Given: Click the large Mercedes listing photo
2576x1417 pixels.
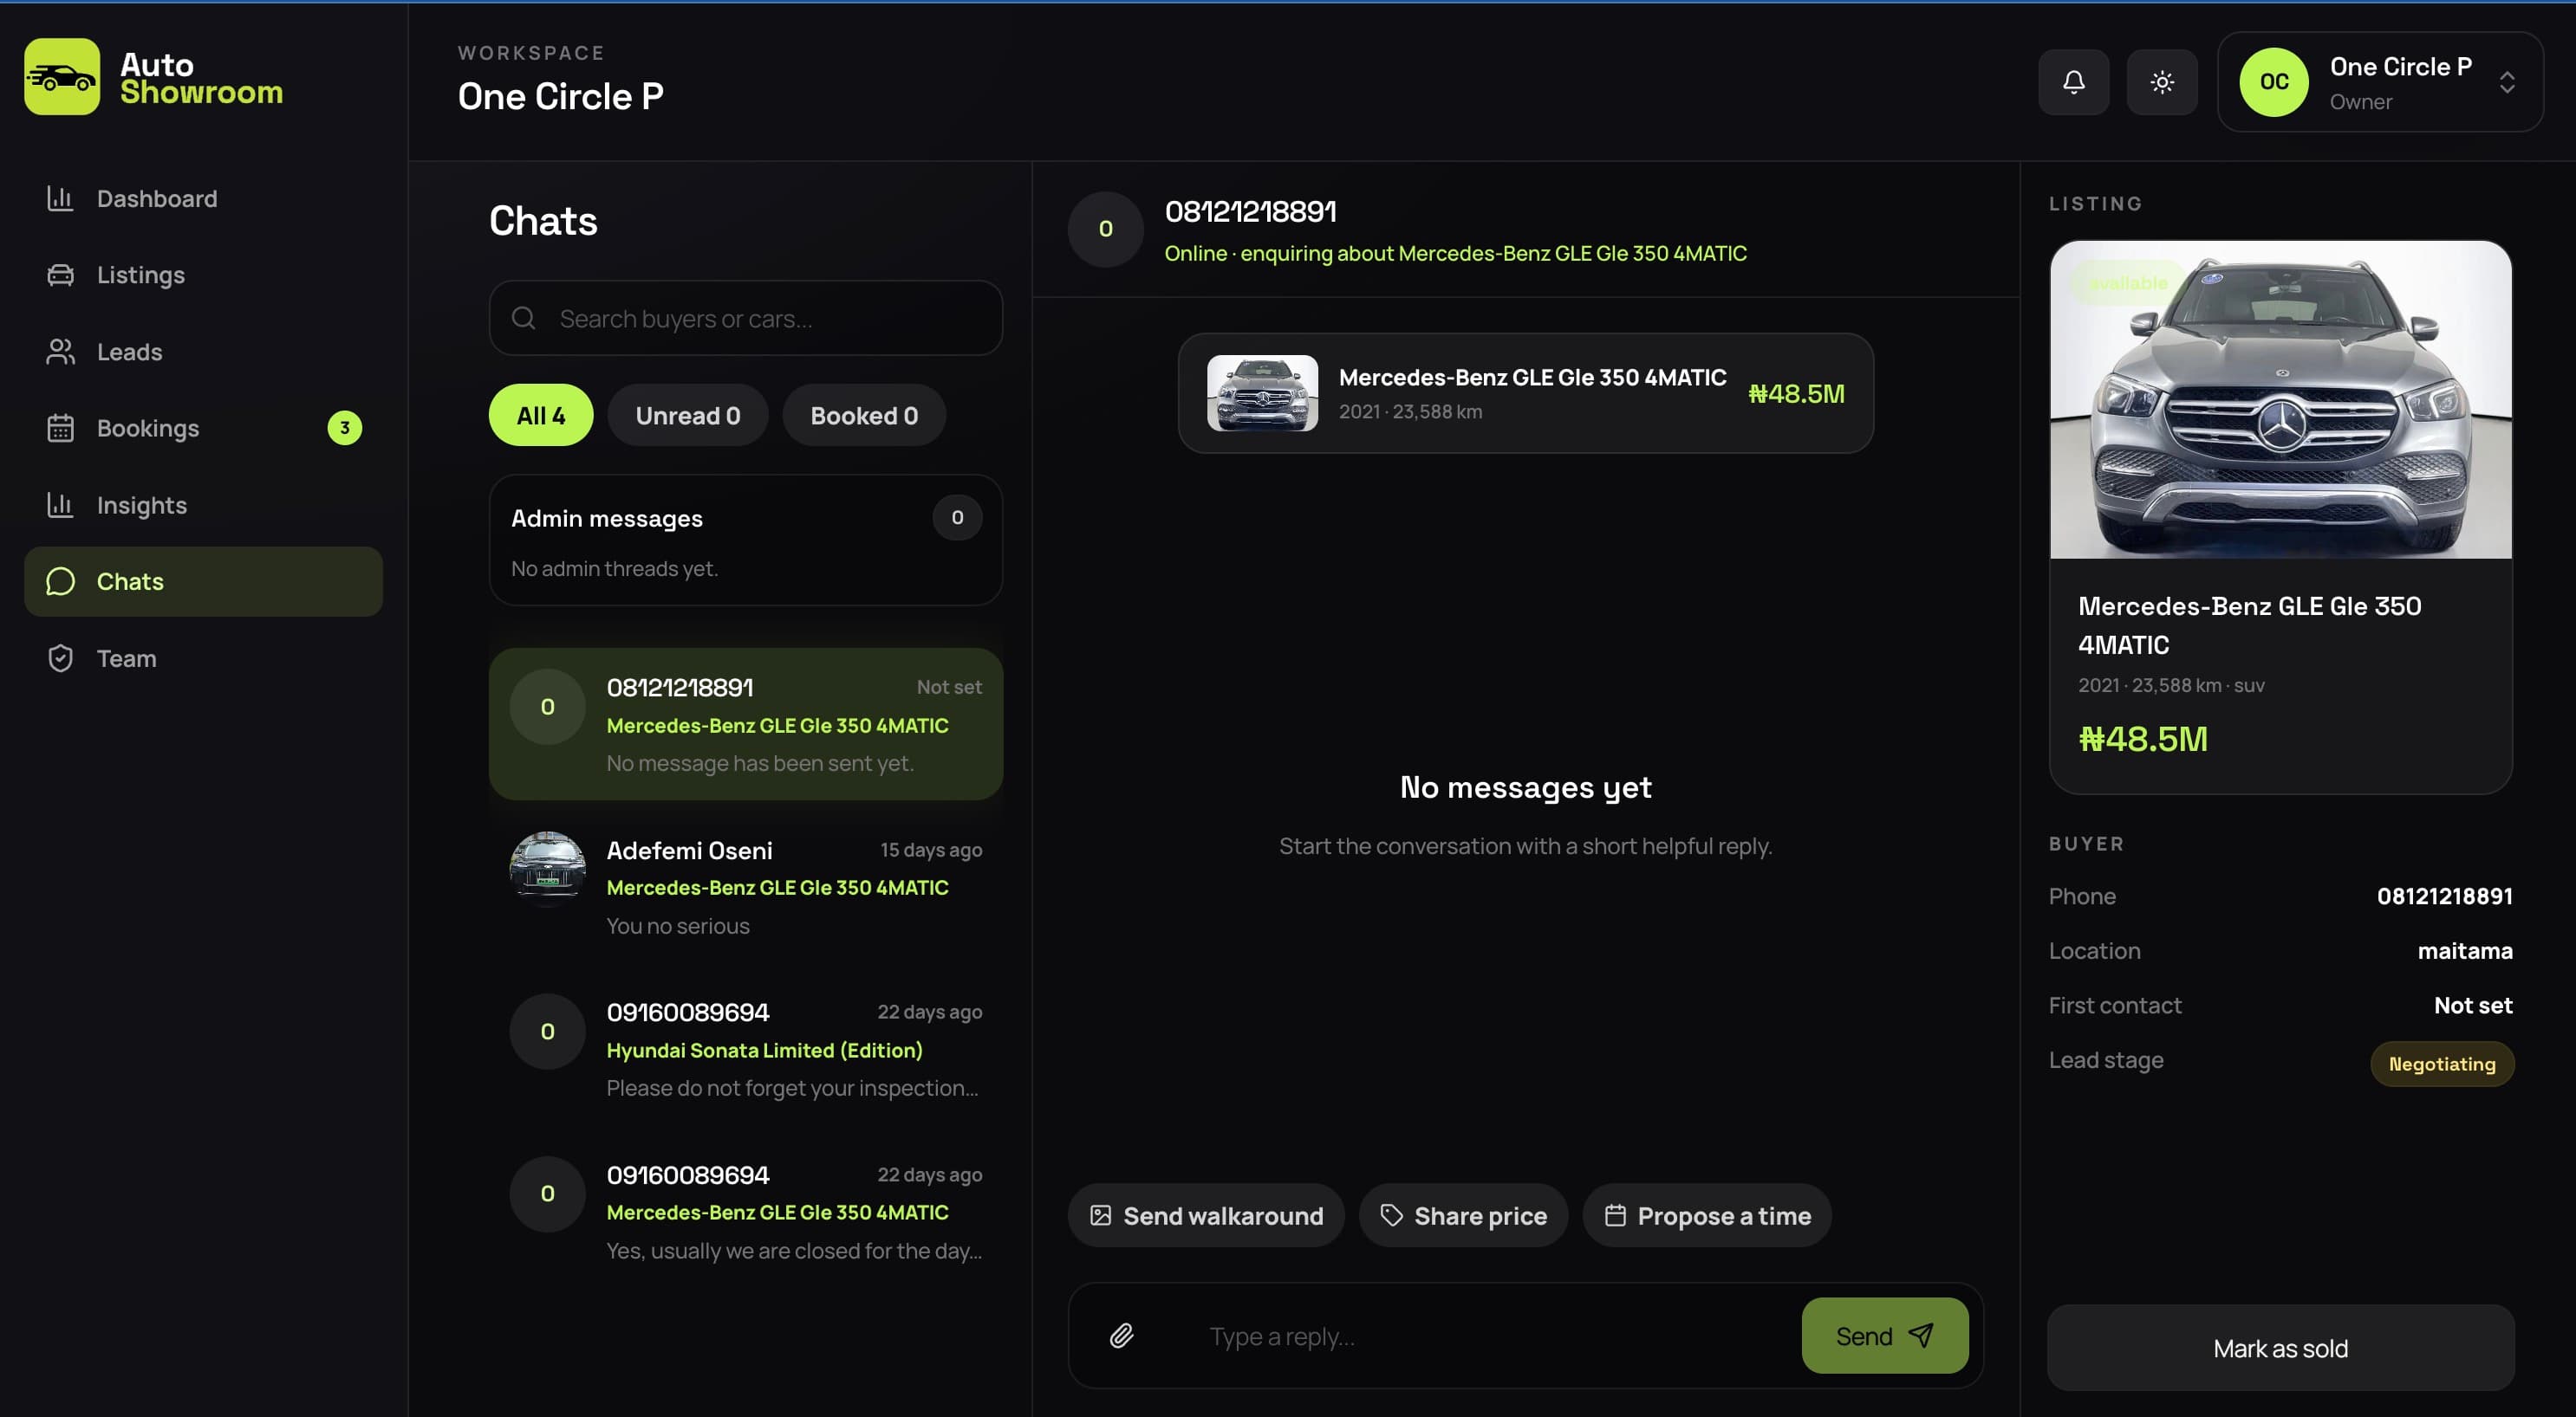Looking at the screenshot, I should (2281, 398).
